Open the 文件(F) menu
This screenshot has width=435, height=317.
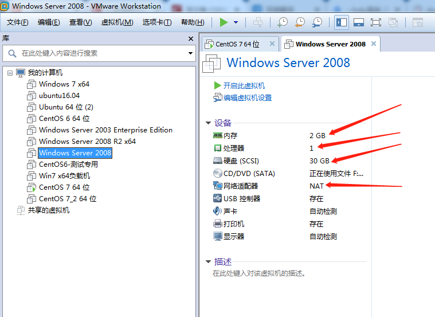(x=17, y=22)
